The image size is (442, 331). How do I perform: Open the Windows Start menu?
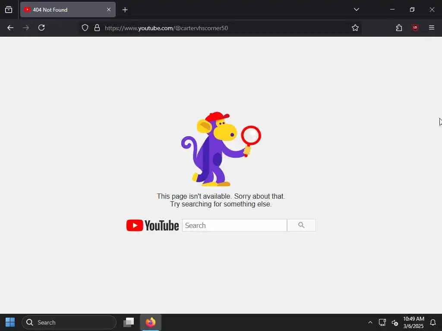click(x=10, y=322)
